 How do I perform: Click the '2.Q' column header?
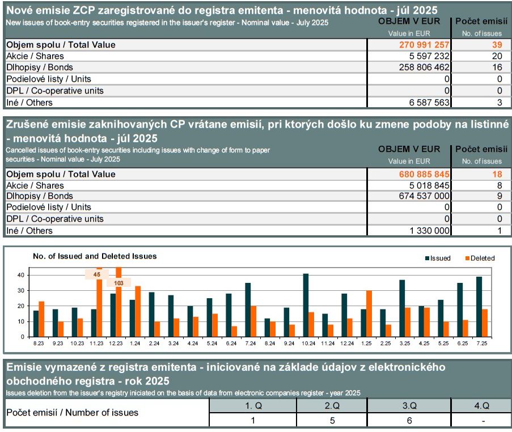(332, 406)
